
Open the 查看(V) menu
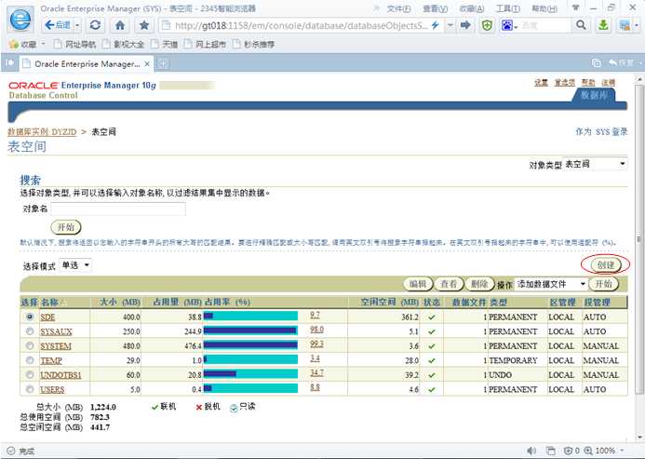[436, 8]
